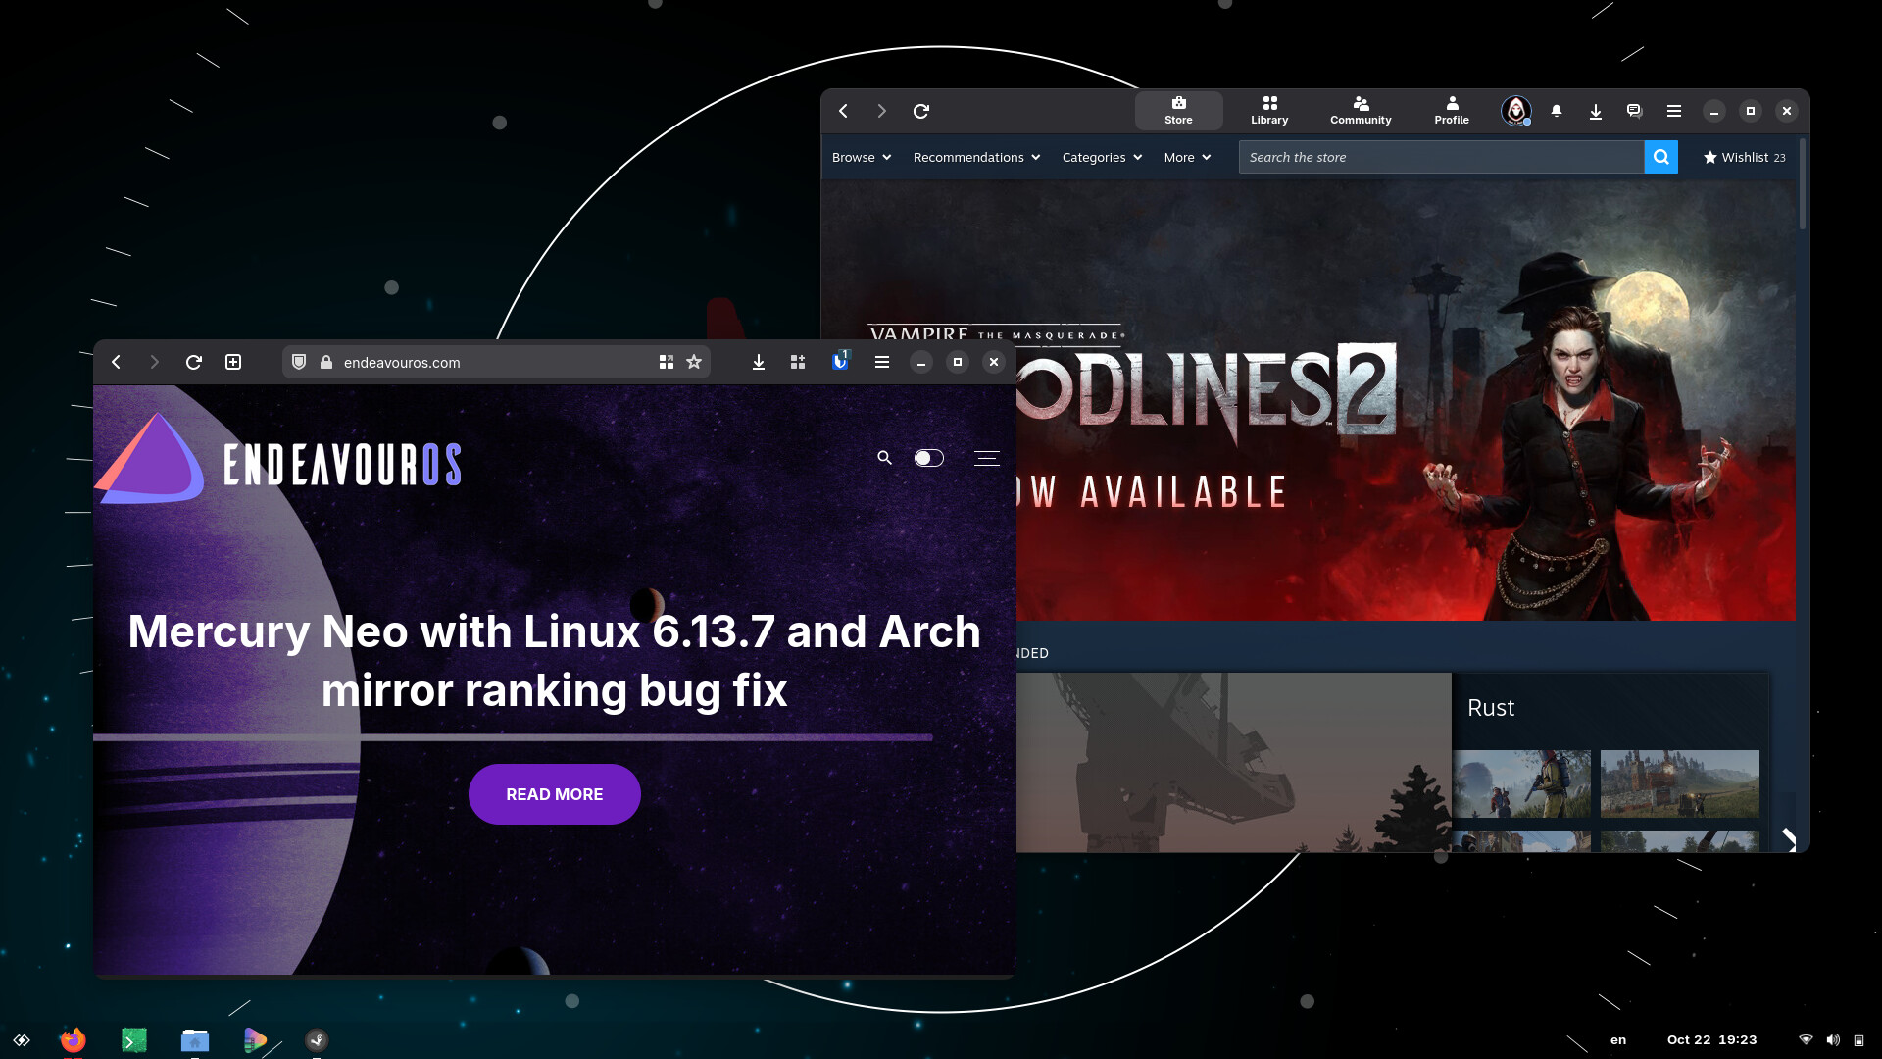Screen dimensions: 1882x1059
Task: Click the Steam page reload icon
Action: tap(921, 112)
